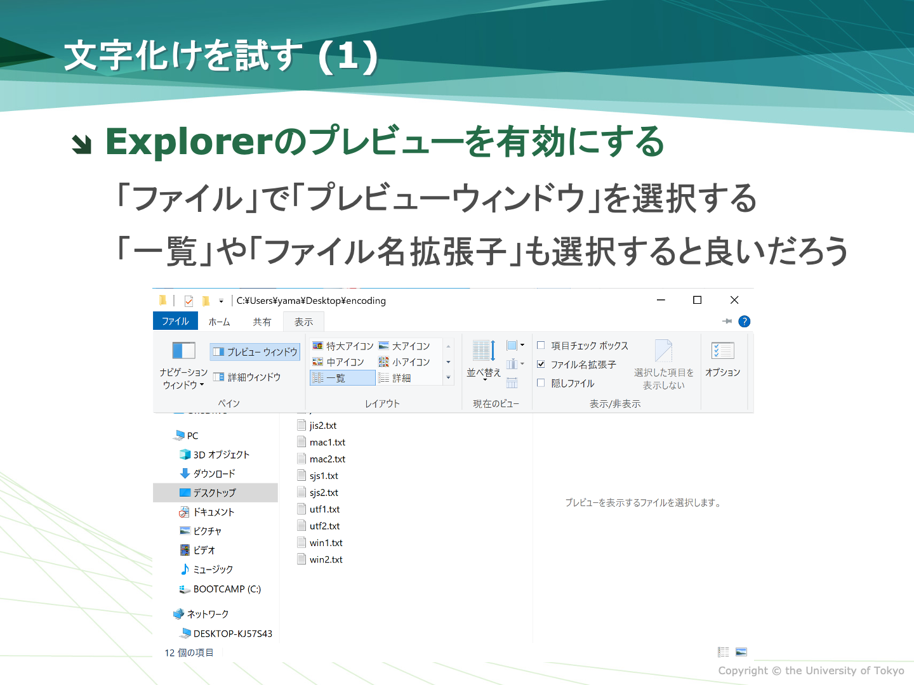
Task: Select the 表示 ribbon tab
Action: click(x=303, y=322)
